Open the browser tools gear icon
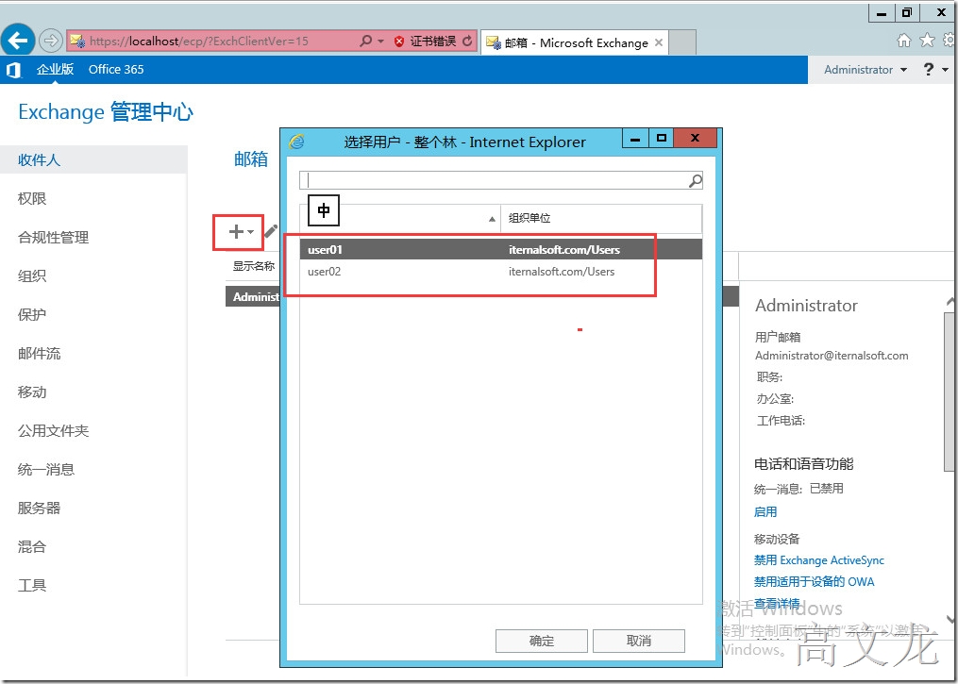Image resolution: width=958 pixels, height=684 pixels. pos(950,41)
